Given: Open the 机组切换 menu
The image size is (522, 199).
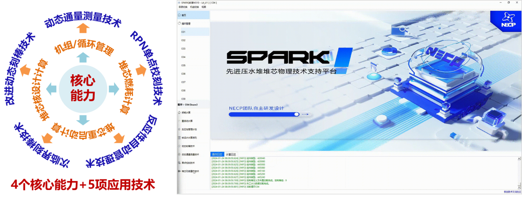Looking at the screenshot, I should (x=194, y=7).
